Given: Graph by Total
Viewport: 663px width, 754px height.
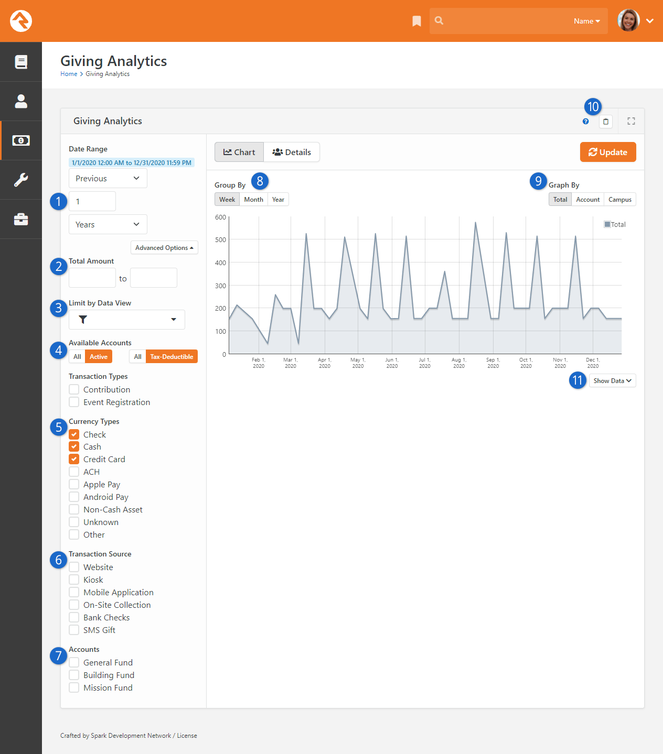Looking at the screenshot, I should pyautogui.click(x=560, y=200).
